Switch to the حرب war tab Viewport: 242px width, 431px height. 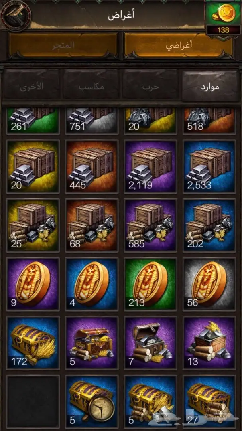150,86
